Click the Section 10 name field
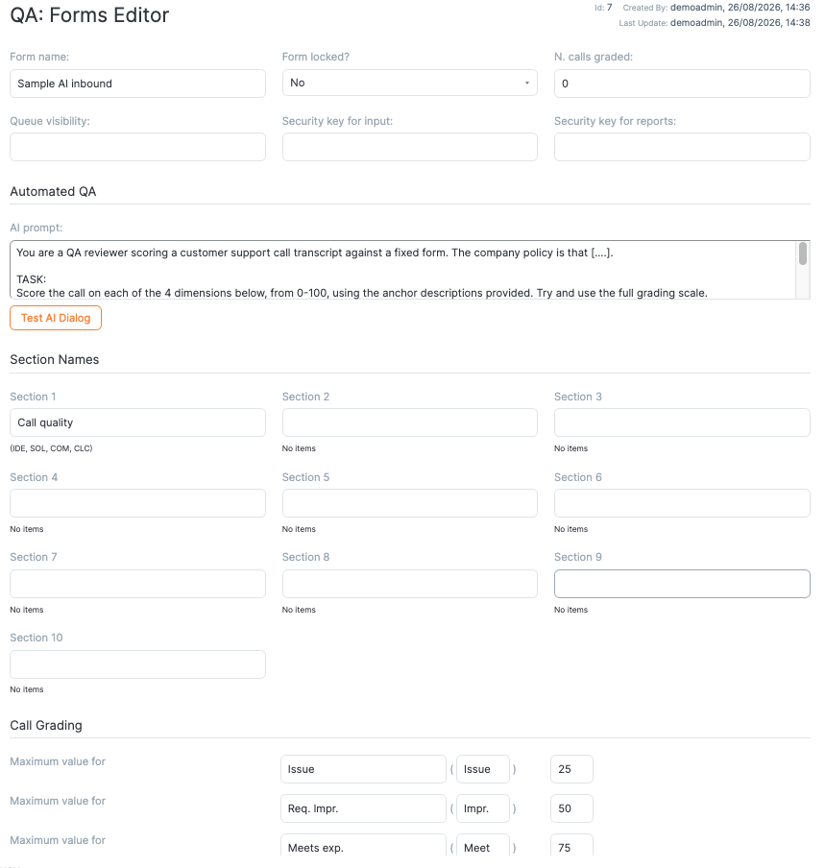The width and height of the screenshot is (825, 868). tap(137, 664)
